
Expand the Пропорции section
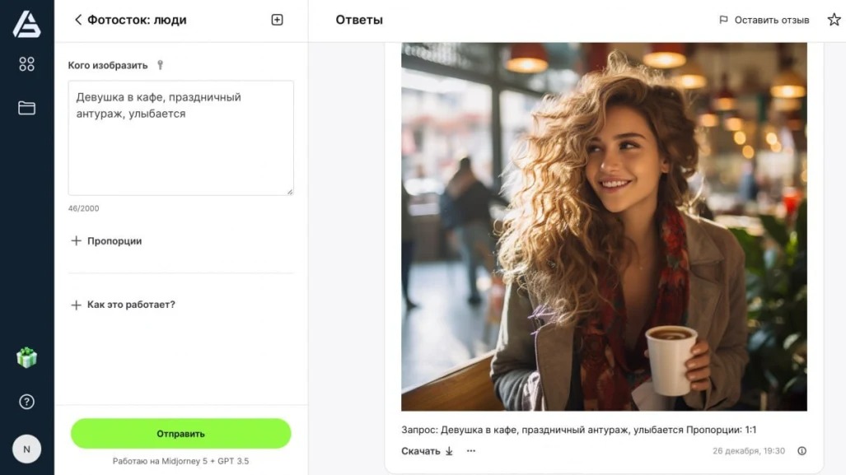click(106, 241)
